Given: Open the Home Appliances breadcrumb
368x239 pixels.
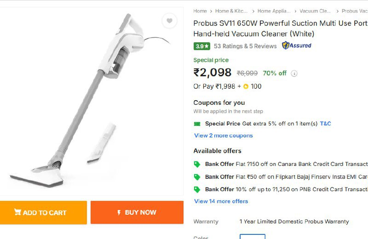Looking at the screenshot, I should 274,11.
